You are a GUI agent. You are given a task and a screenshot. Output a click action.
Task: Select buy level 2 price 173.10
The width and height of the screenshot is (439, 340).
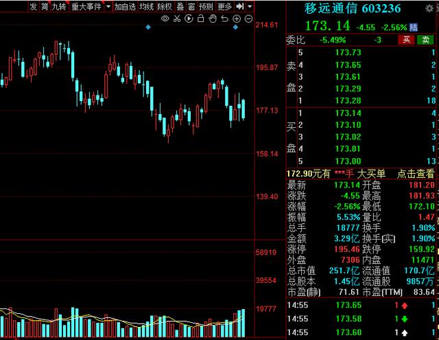[x=348, y=125]
